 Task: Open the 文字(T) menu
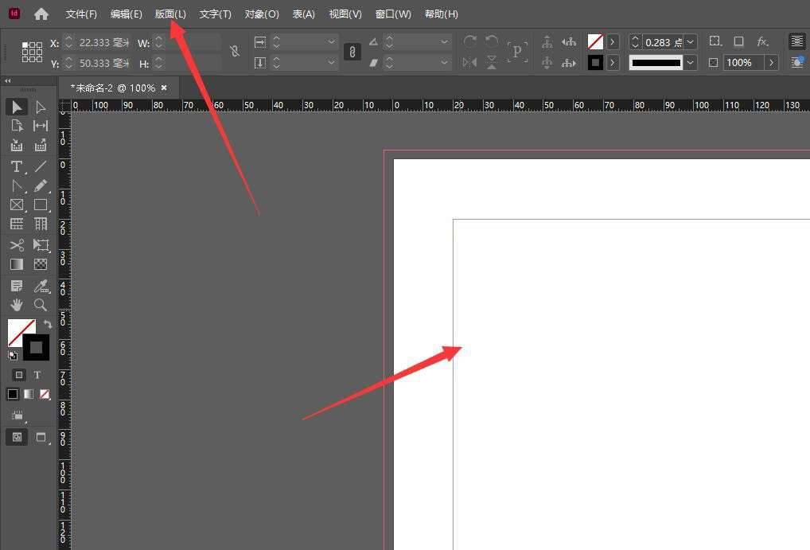pyautogui.click(x=215, y=14)
